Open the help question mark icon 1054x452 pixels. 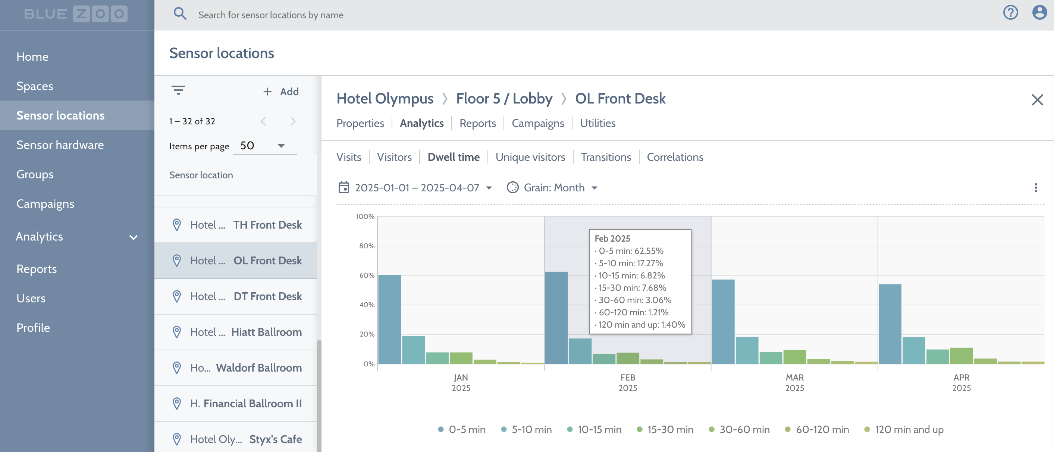[x=1010, y=13]
